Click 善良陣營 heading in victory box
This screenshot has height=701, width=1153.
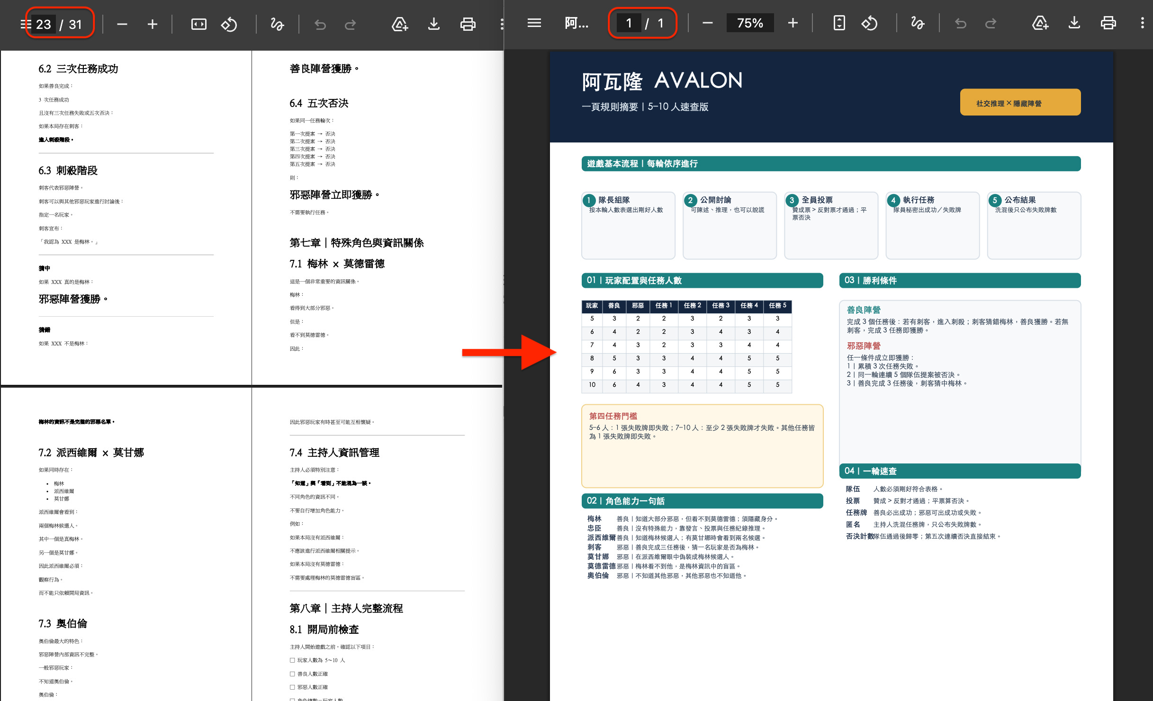[x=864, y=310]
